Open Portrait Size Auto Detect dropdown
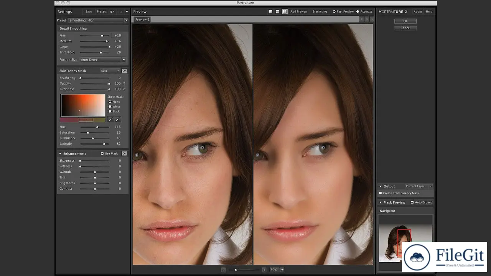 [x=103, y=60]
